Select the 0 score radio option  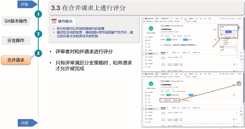click(x=221, y=41)
